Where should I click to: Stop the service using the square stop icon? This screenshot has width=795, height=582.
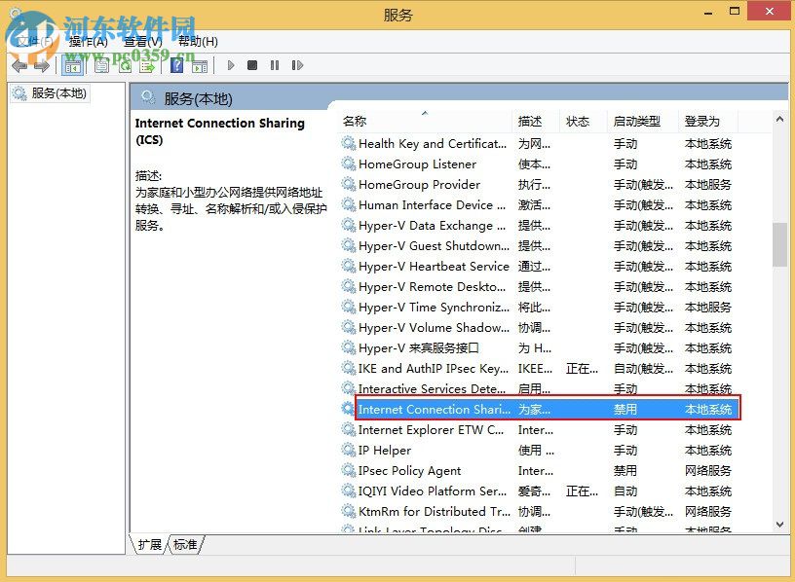click(251, 65)
